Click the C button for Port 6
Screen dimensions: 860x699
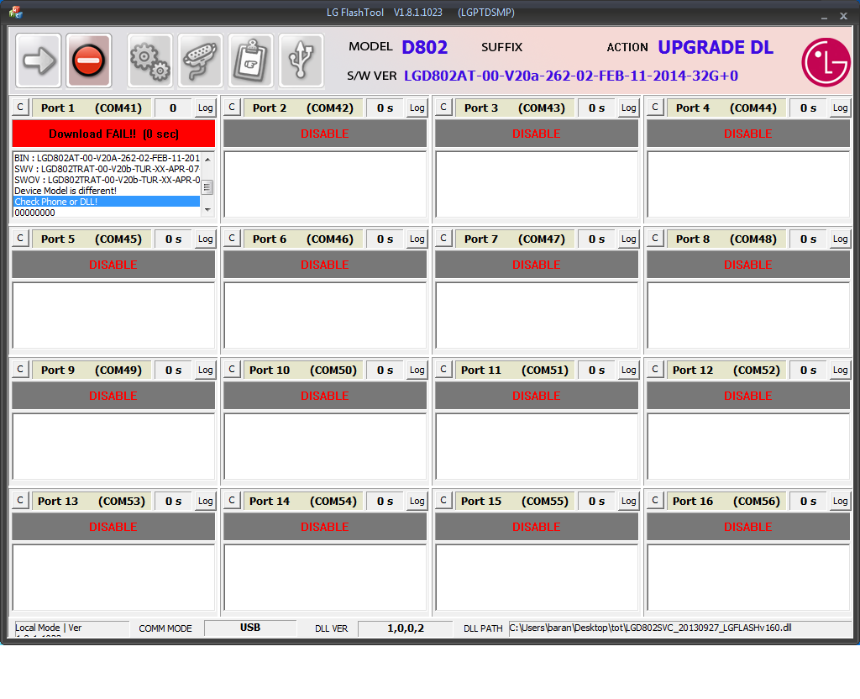(x=232, y=238)
